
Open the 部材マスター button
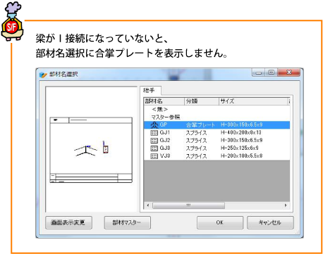coord(127,222)
